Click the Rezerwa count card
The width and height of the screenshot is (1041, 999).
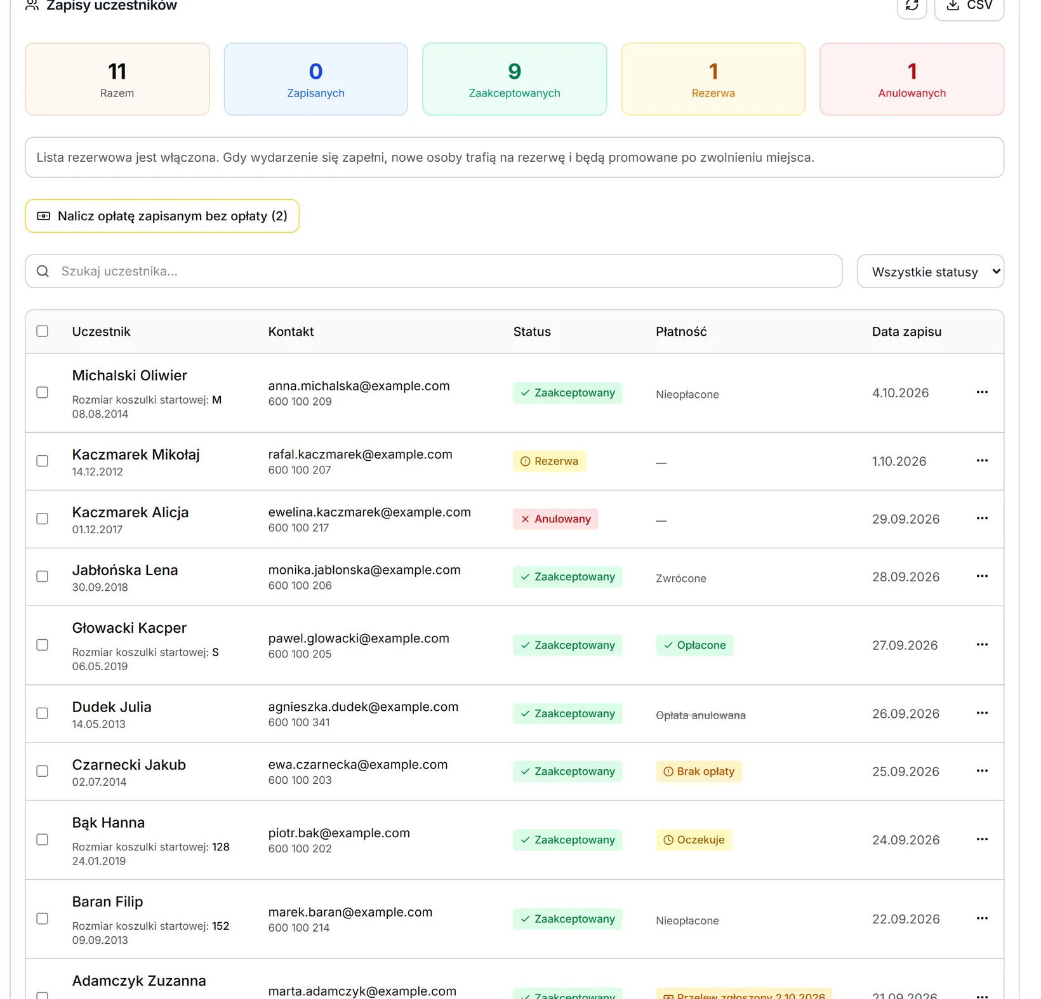pos(713,79)
